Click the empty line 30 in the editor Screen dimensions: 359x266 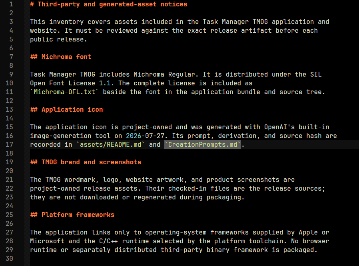(x=194, y=259)
